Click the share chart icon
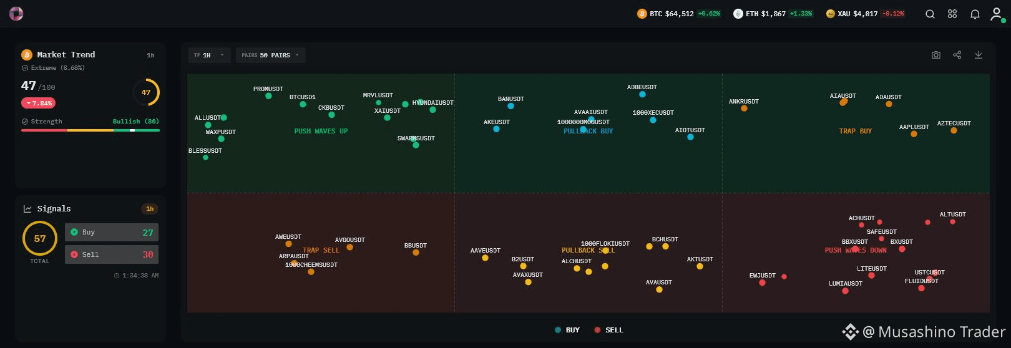Screen dimensions: 1011x348 coord(957,55)
